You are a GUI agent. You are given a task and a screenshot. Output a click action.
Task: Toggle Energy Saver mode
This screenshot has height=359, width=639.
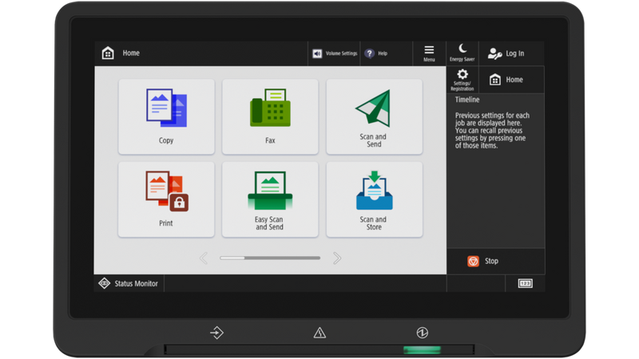pyautogui.click(x=462, y=53)
